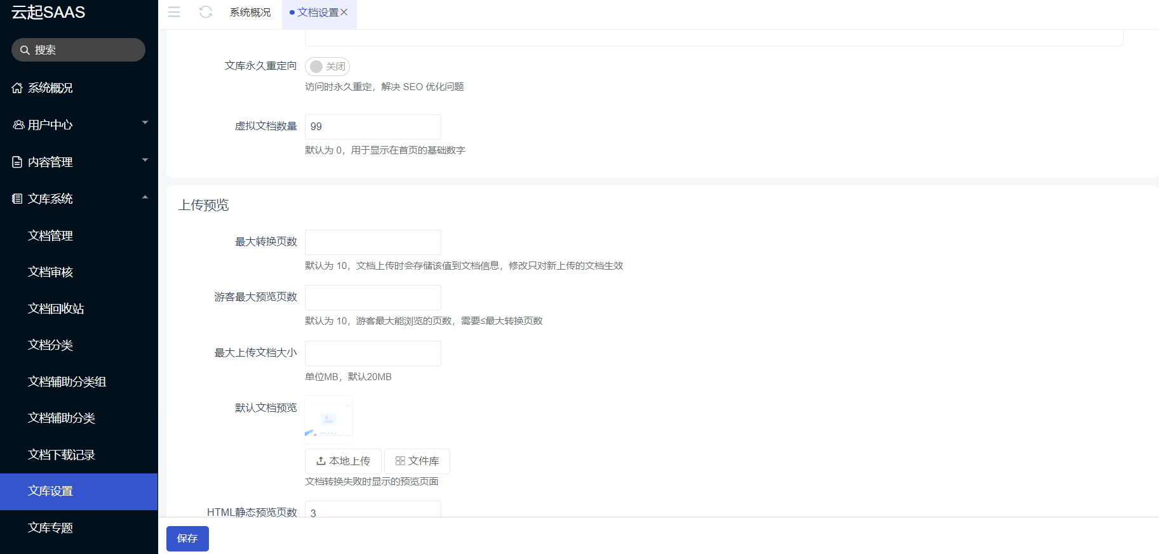Click the 文库系统 library icon
Viewport: 1159px width, 554px height.
(17, 199)
